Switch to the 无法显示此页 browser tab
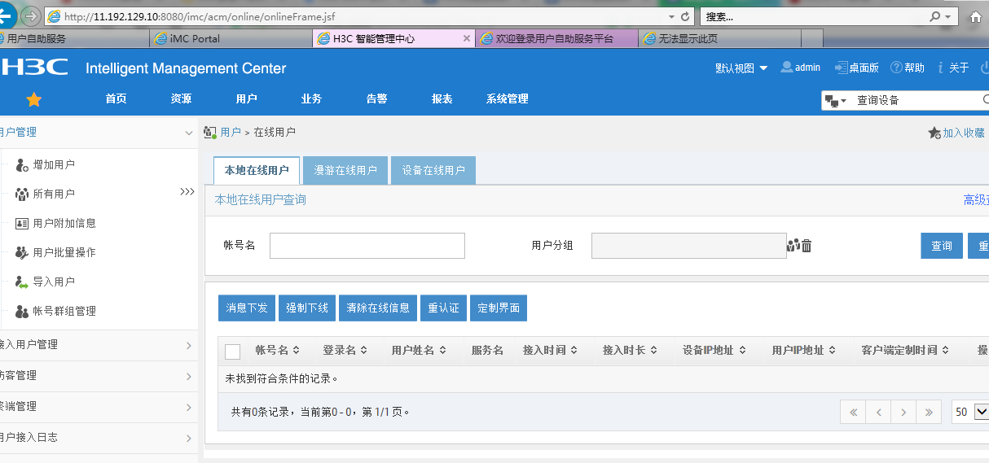The image size is (989, 463). [720, 38]
